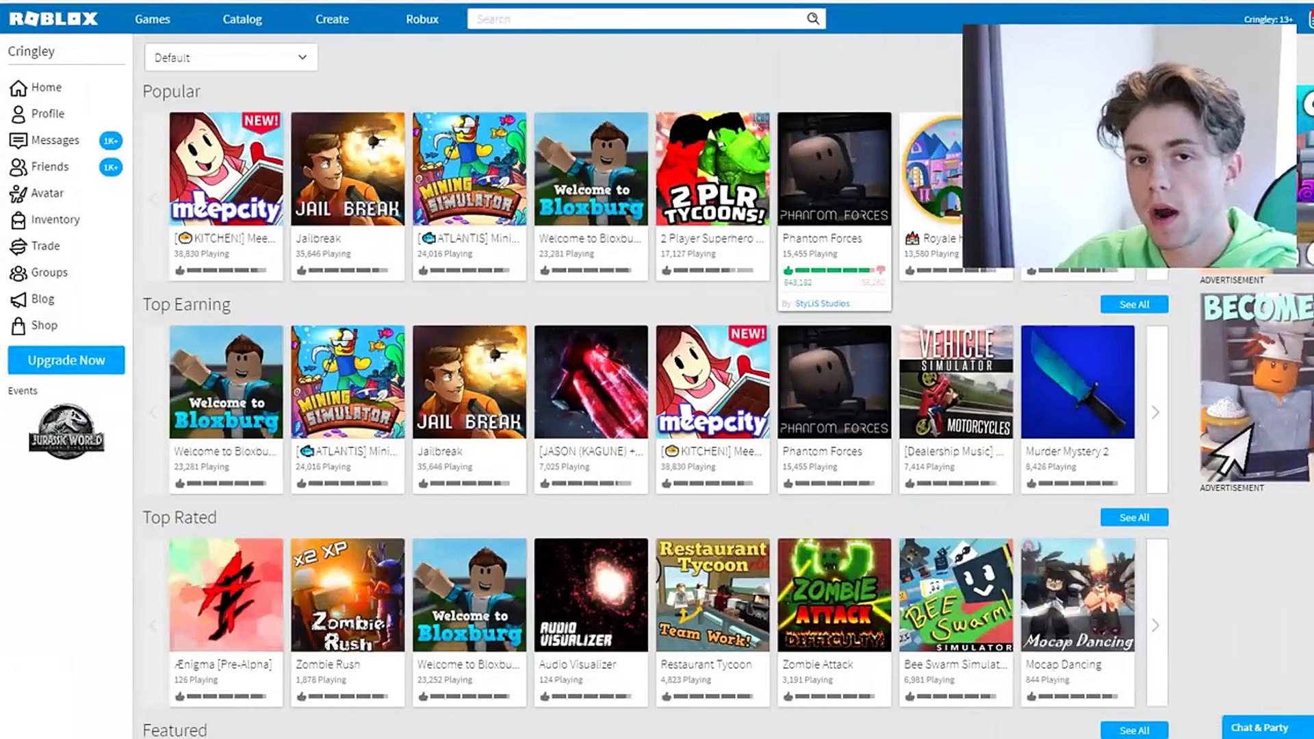Click the Search input field

(636, 19)
